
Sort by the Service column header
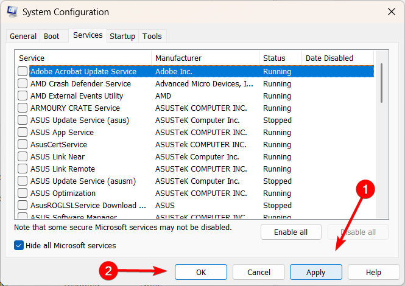coord(83,58)
